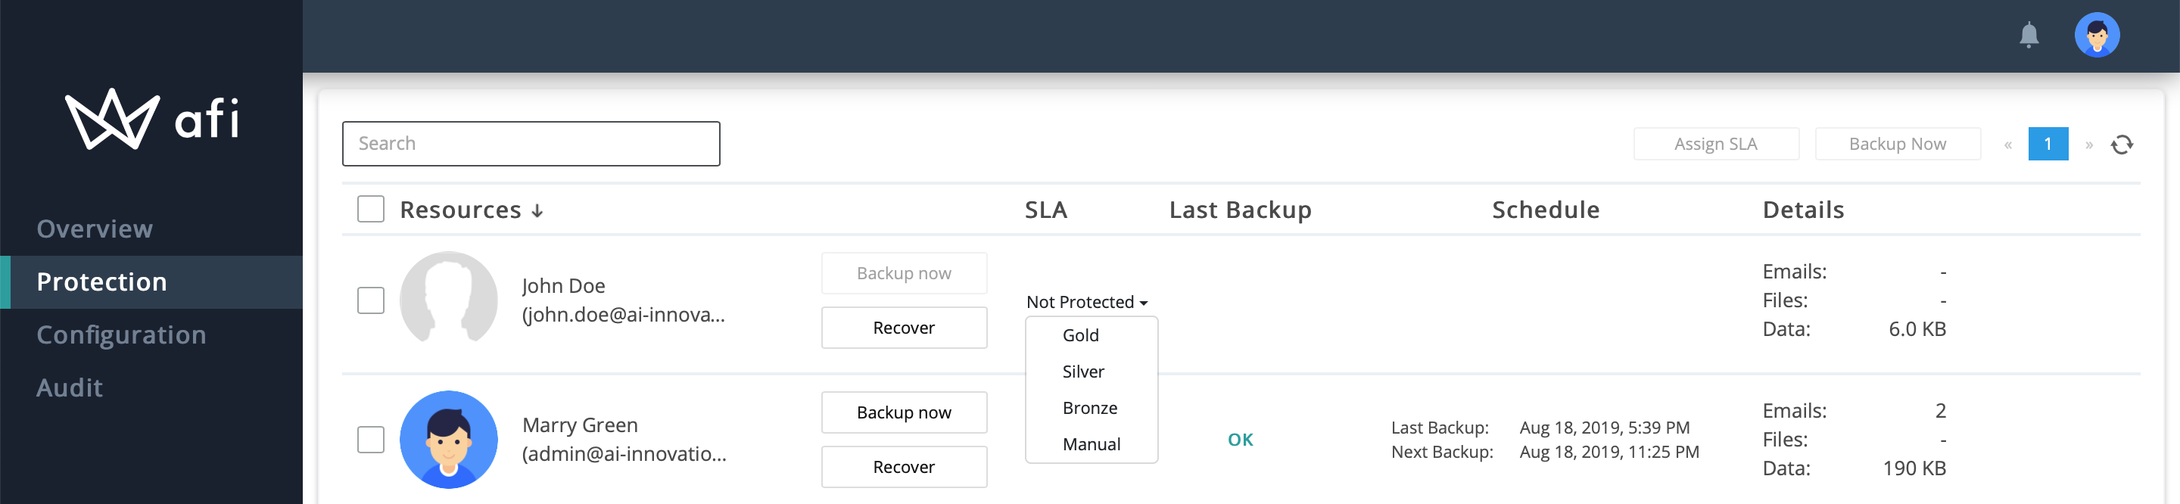Expand the Not Protected SLA dropdown

click(1088, 302)
